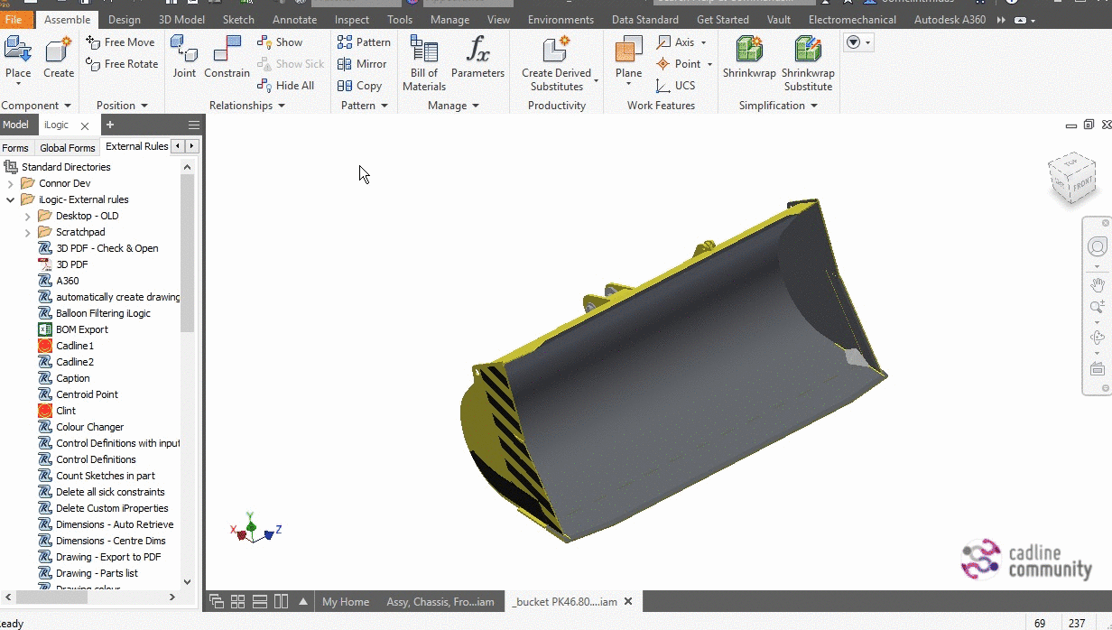
Task: Expand the Scratchpad folder
Action: click(x=27, y=232)
